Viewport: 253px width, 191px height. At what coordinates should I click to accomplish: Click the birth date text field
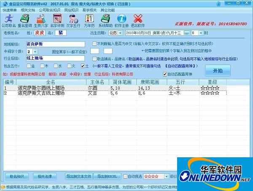click(155, 33)
